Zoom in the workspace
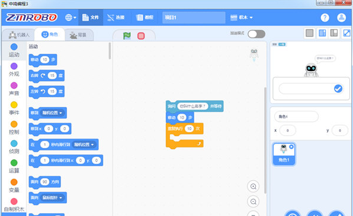Image resolution: width=353 pixels, height=216 pixels. point(253,186)
